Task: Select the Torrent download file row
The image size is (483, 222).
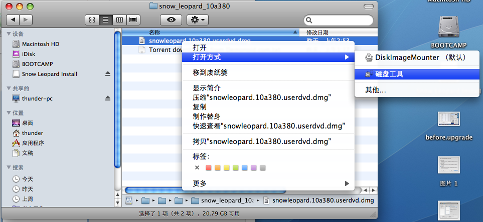Action: [x=152, y=49]
